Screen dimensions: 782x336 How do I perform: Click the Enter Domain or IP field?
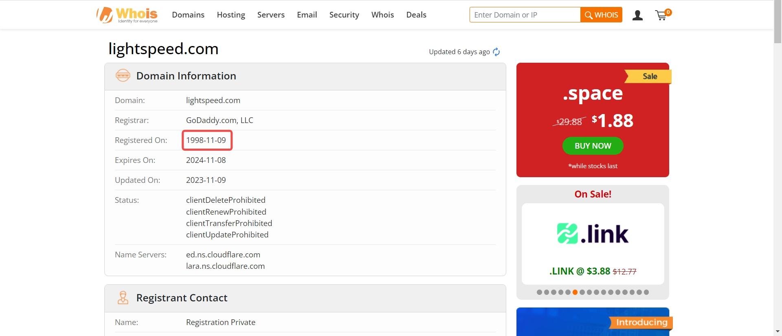[525, 15]
